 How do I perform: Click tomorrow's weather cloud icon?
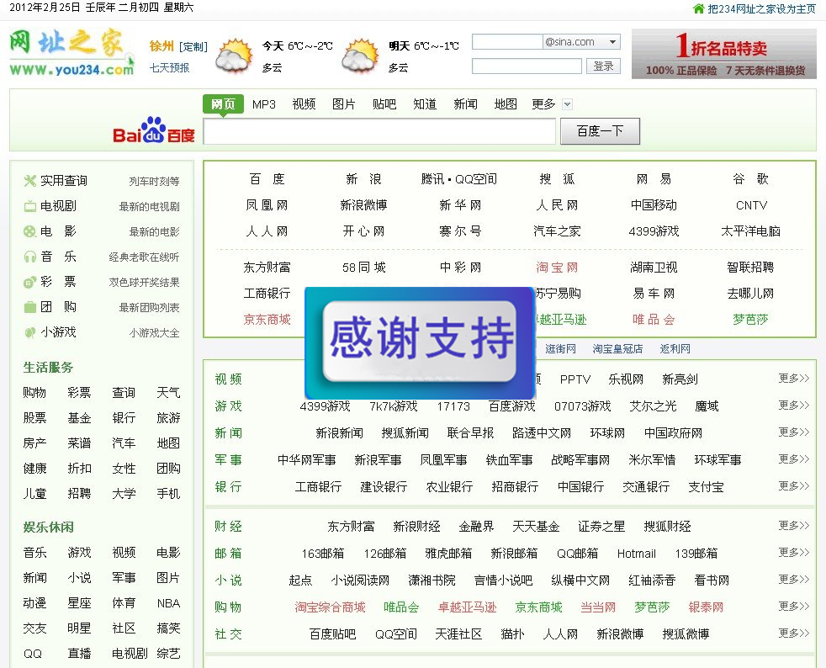click(360, 55)
